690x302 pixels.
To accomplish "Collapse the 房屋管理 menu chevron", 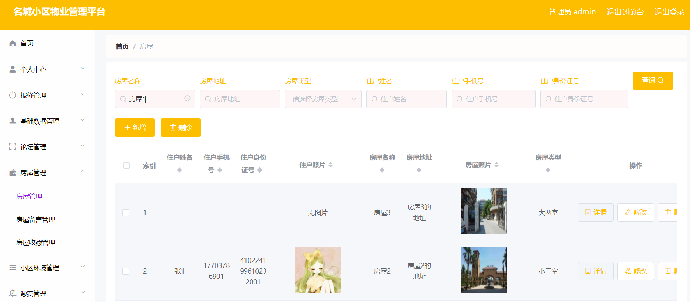I will pyautogui.click(x=83, y=171).
